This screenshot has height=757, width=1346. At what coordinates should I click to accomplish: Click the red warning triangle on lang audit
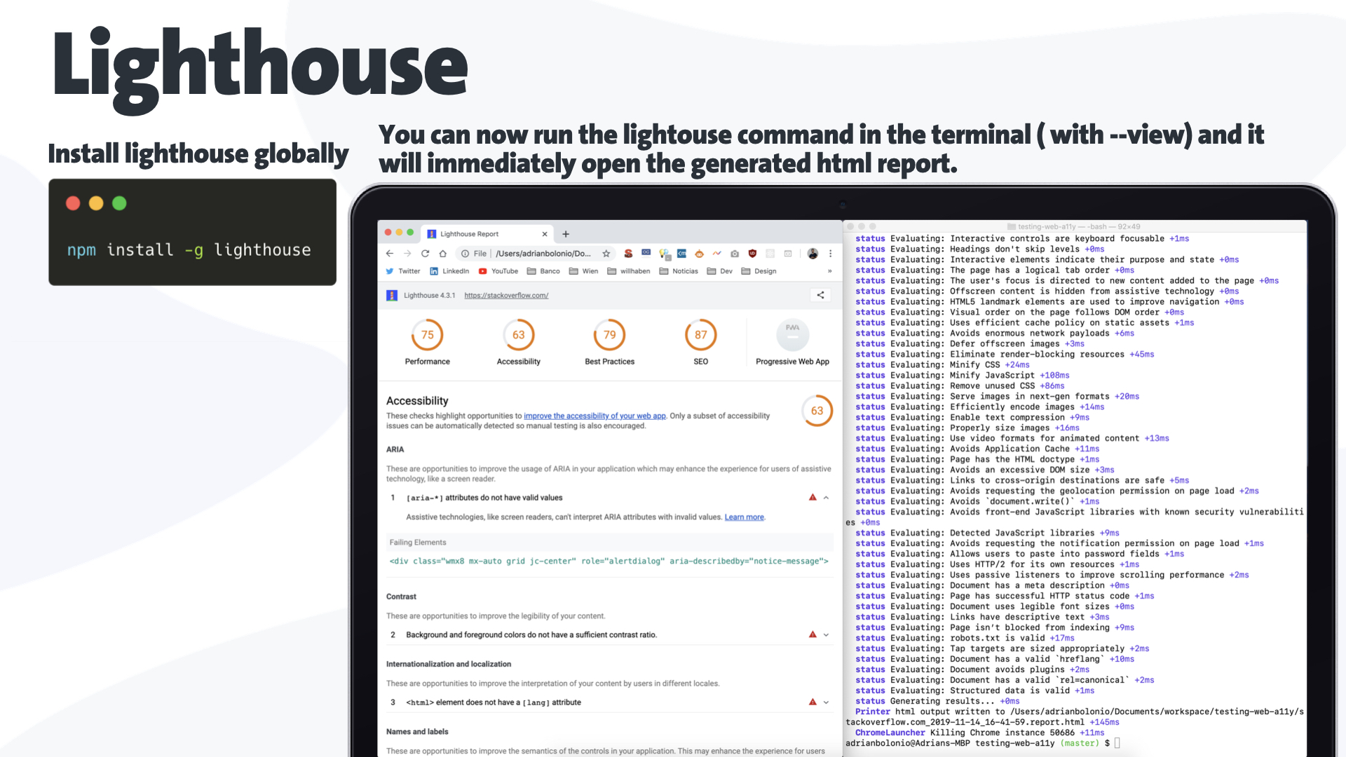click(813, 702)
